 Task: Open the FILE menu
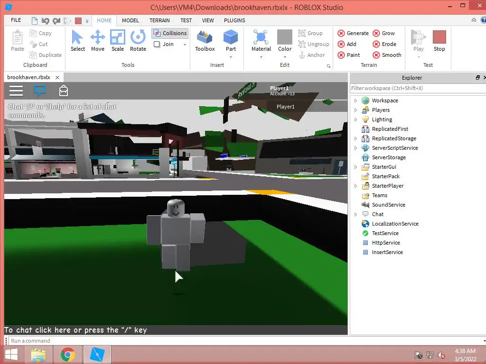16,20
